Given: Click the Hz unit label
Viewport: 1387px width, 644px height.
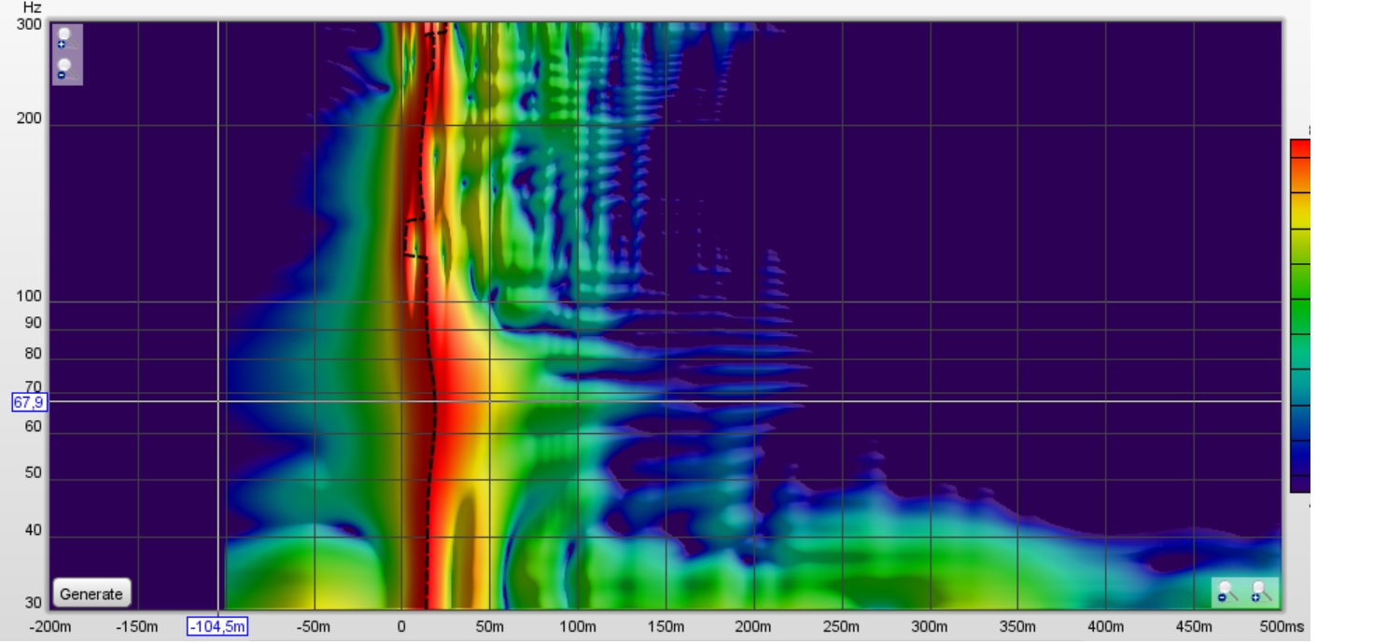Looking at the screenshot, I should 33,7.
